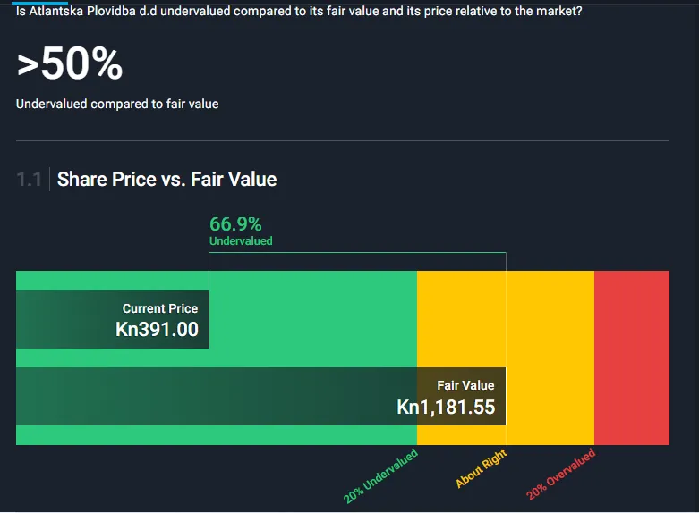Click the Atlantska Plovidba undervalued question text

300,13
